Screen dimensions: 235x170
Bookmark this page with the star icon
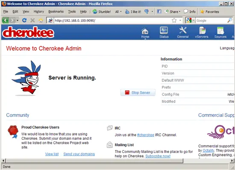(x=174, y=20)
